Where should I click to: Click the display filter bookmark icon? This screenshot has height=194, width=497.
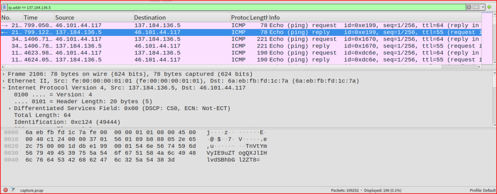coord(4,8)
